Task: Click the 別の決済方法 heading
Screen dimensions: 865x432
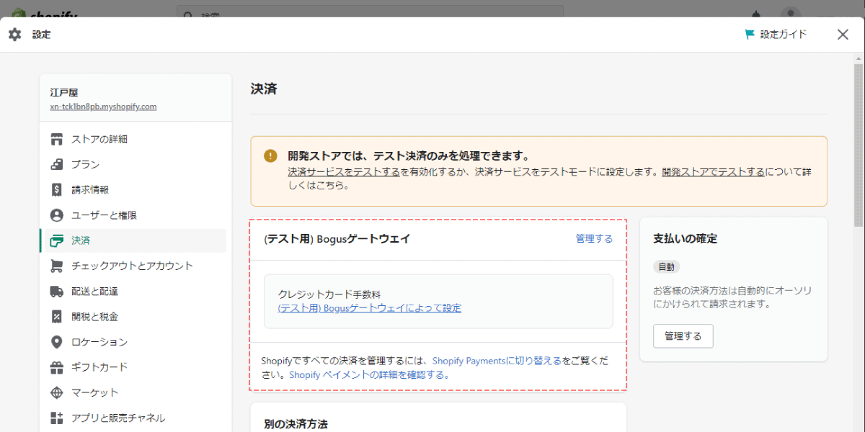Action: tap(296, 424)
